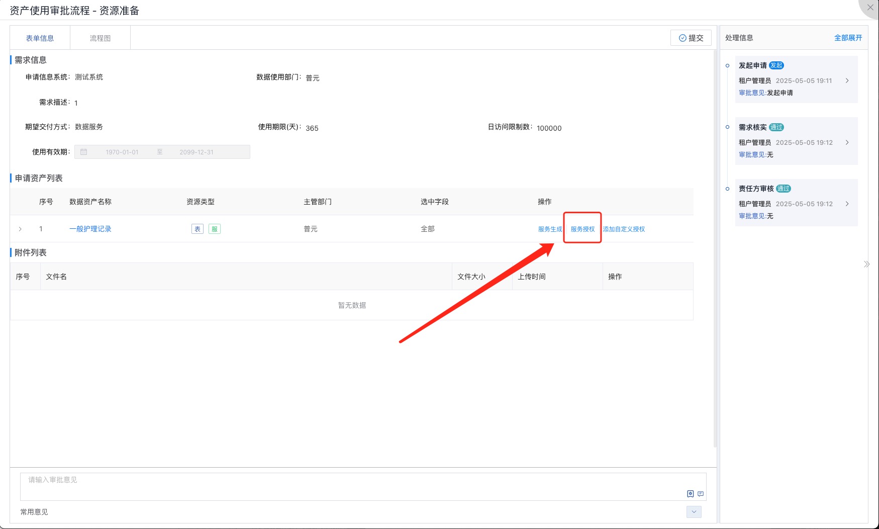Expand the 发起申请 step details chevron

point(847,80)
